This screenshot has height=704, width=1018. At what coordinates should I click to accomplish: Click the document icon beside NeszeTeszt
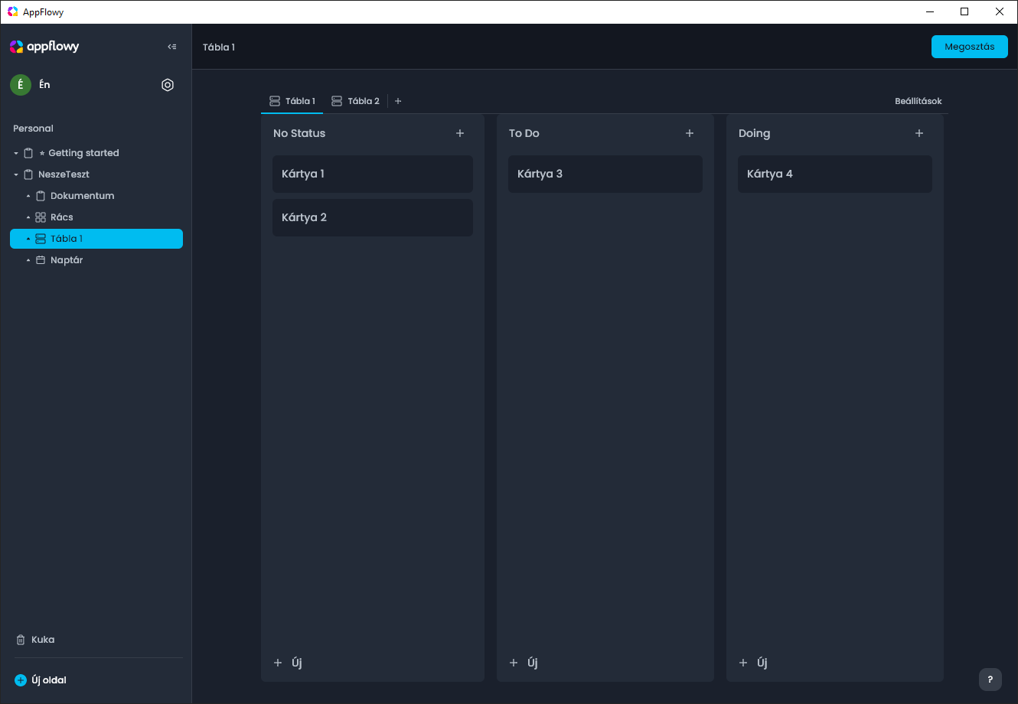(x=29, y=174)
